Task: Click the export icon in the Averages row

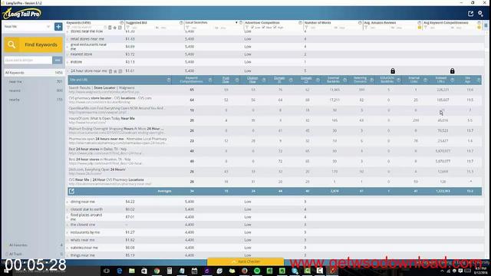Action: pyautogui.click(x=71, y=191)
